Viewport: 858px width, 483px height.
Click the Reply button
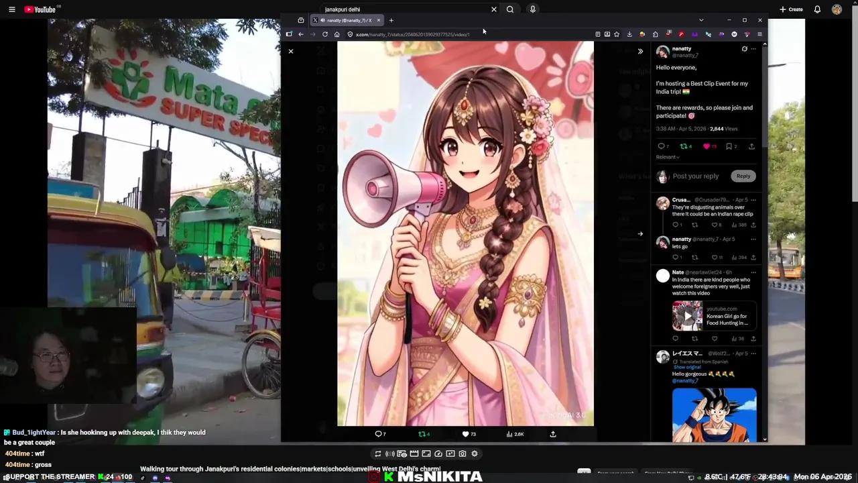[743, 176]
